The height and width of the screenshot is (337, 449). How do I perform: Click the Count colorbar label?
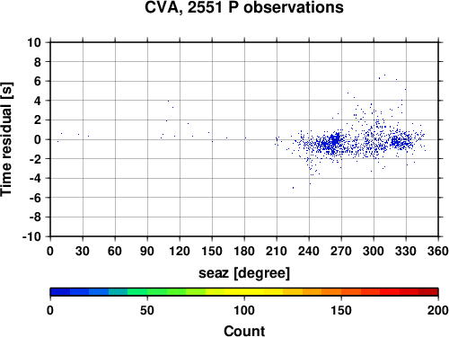[x=244, y=331]
